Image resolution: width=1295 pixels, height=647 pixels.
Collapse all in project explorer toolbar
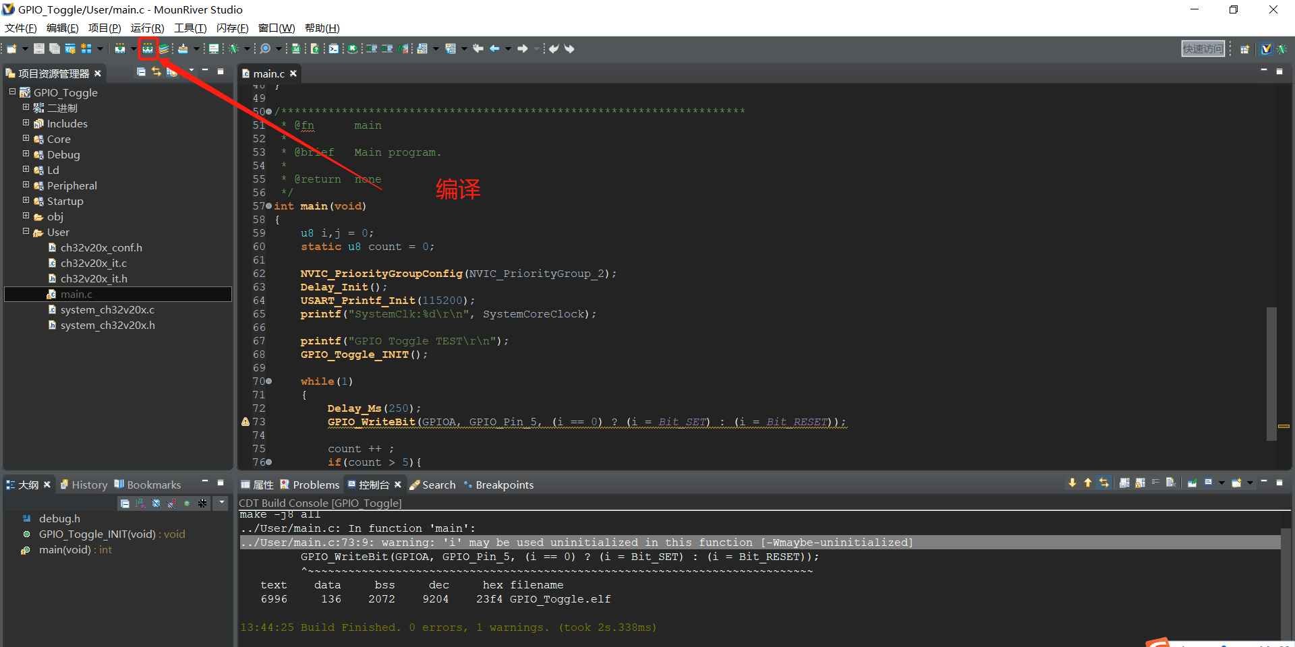click(141, 72)
